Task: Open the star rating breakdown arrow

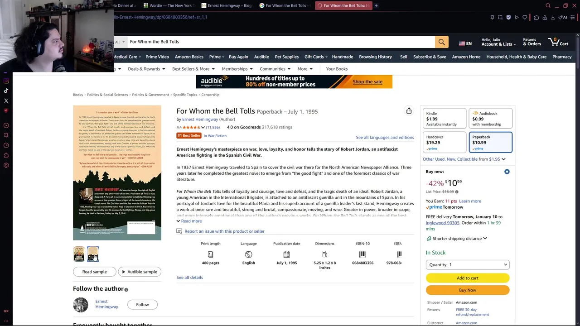Action: 203,128
